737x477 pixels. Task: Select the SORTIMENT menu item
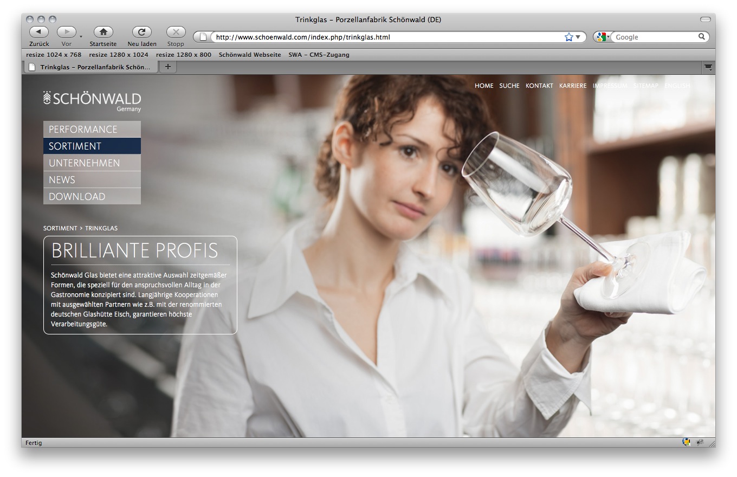(92, 146)
